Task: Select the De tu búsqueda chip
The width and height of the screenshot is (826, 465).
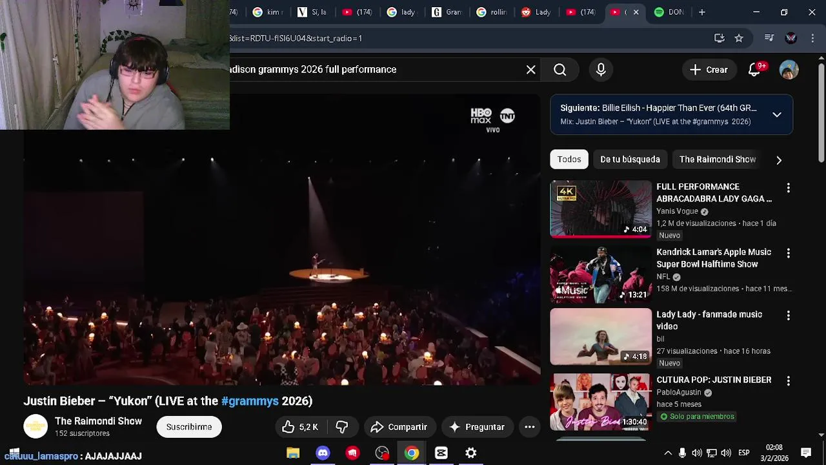Action: (x=630, y=160)
